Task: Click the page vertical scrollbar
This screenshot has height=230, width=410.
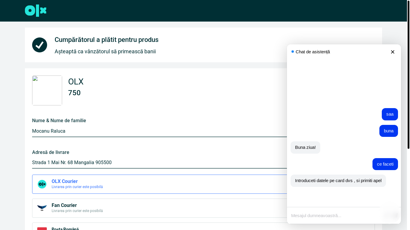Action: [408, 75]
